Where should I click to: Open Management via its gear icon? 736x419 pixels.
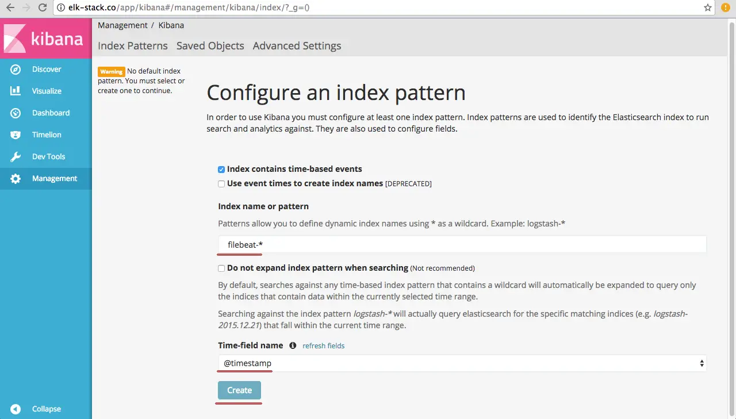(x=16, y=179)
